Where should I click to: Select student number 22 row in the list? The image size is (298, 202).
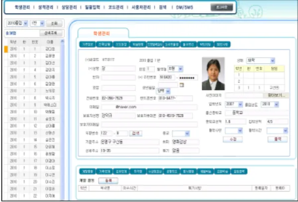click(x=32, y=196)
